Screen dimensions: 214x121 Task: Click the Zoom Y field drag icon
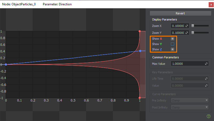(187, 33)
